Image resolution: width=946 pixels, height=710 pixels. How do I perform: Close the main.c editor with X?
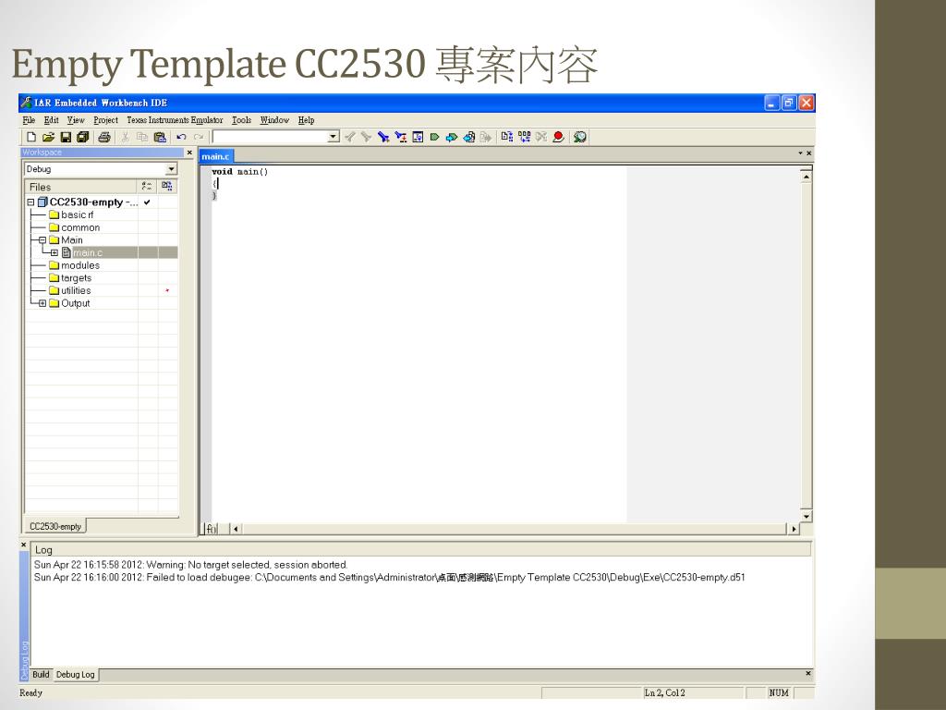pos(809,153)
